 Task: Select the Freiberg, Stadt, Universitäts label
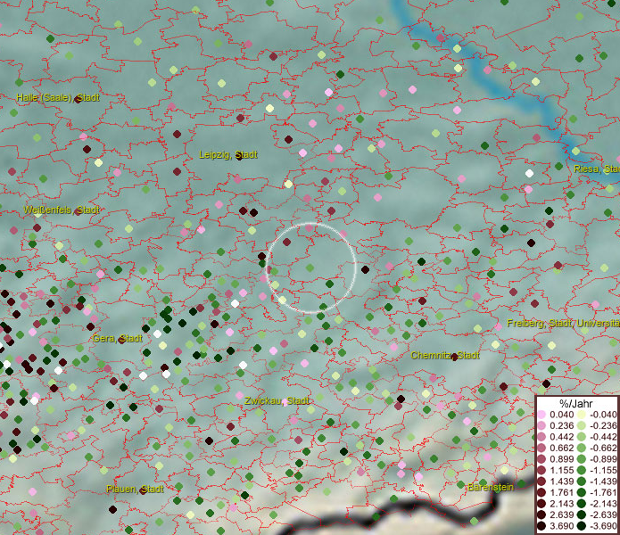564,323
